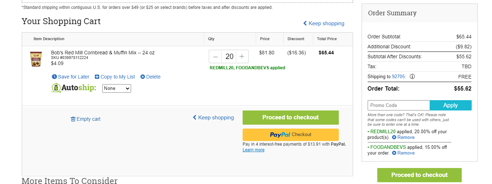Image resolution: width=492 pixels, height=184 pixels.
Task: Open the Autoship frequency dropdown
Action: (x=116, y=88)
